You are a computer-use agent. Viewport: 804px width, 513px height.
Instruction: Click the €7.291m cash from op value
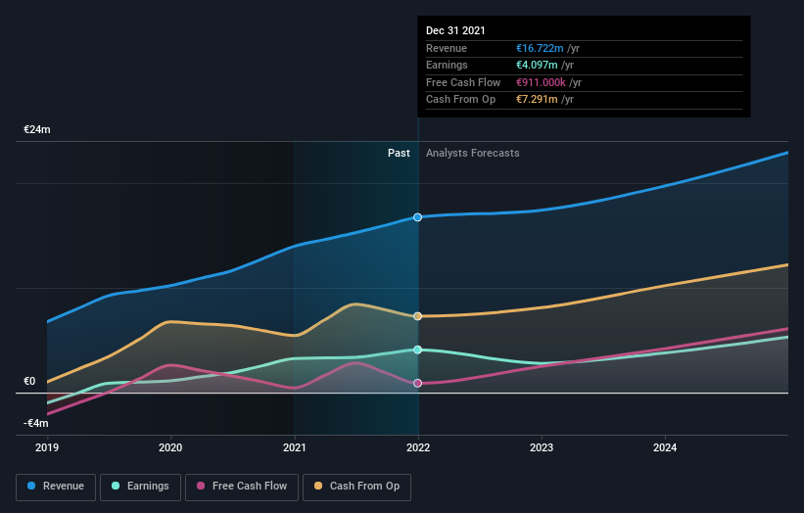click(537, 100)
